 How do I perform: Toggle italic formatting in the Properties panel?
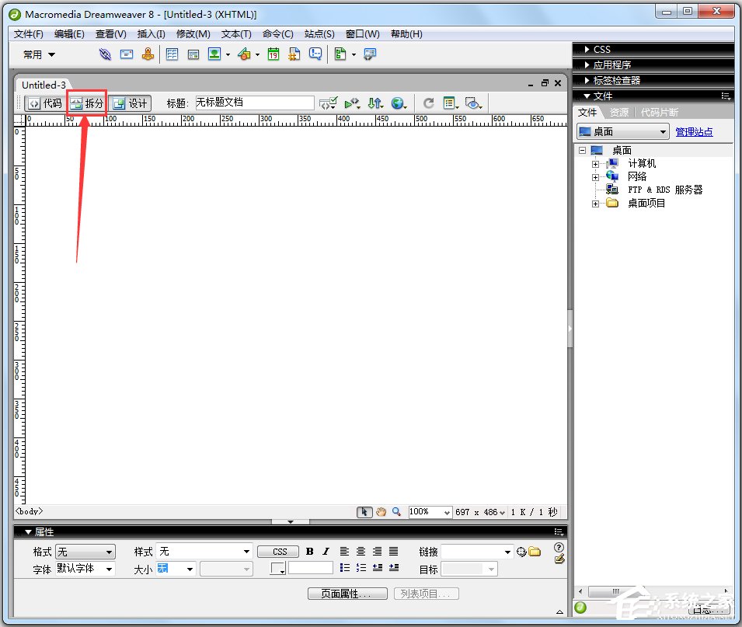[325, 551]
